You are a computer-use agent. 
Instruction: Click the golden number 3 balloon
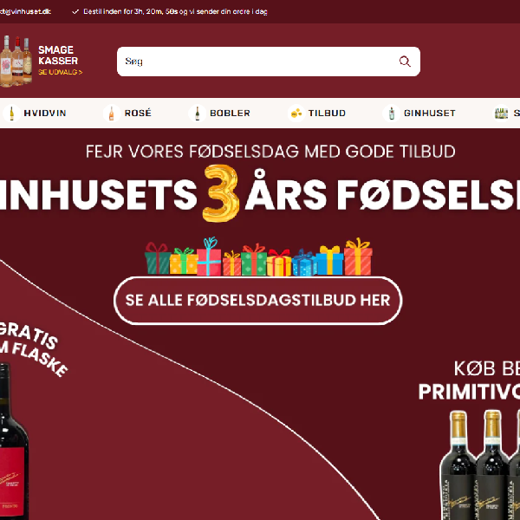pyautogui.click(x=221, y=193)
